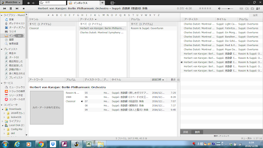263x148 pixels.
Task: Click the missing cover art placeholder
Action: pyautogui.click(x=46, y=108)
